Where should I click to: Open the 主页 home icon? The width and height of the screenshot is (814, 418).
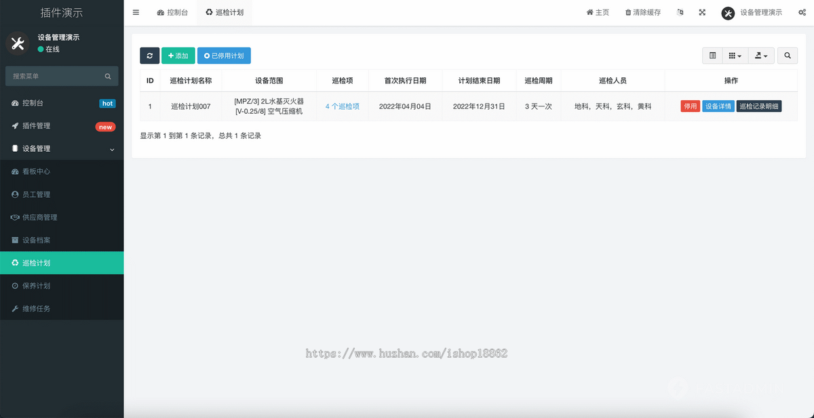(590, 12)
